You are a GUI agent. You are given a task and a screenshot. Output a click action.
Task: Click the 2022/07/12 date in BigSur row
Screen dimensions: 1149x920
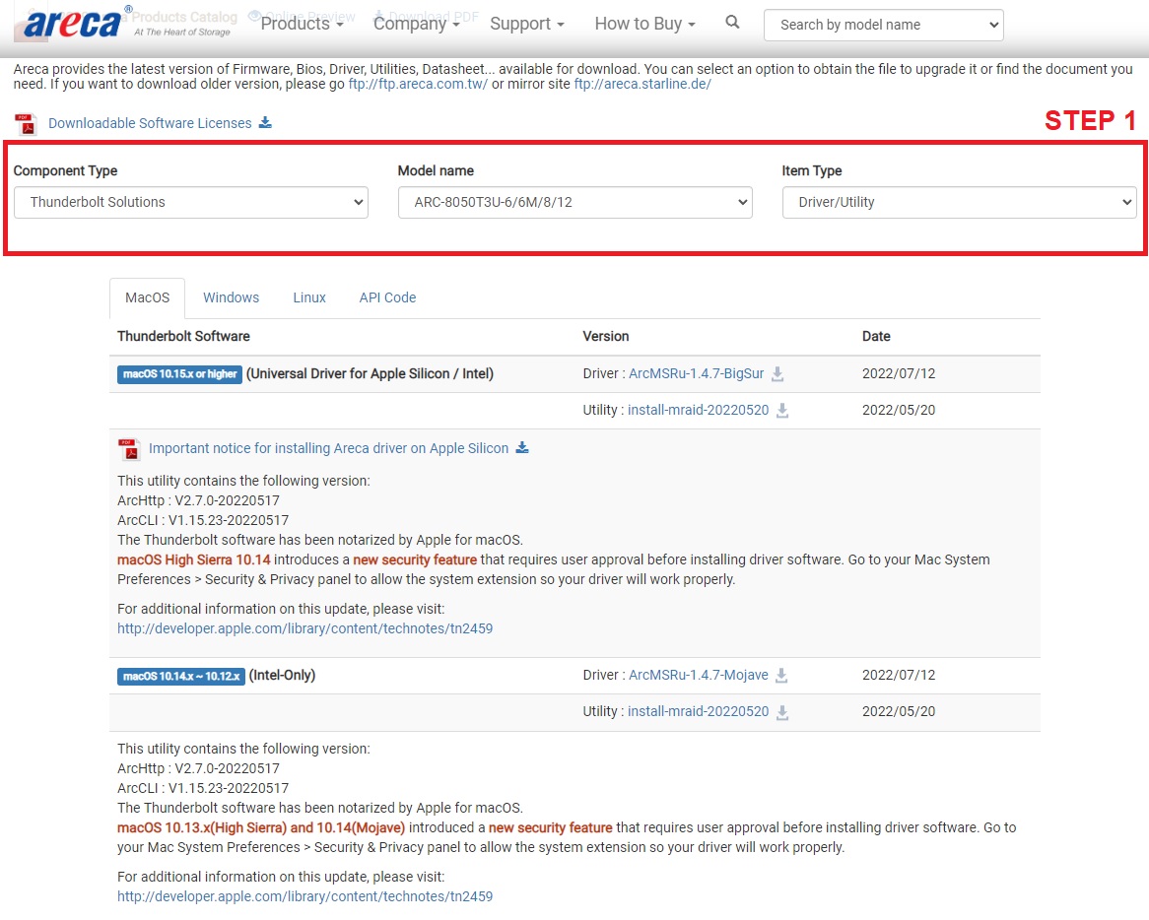coord(899,373)
